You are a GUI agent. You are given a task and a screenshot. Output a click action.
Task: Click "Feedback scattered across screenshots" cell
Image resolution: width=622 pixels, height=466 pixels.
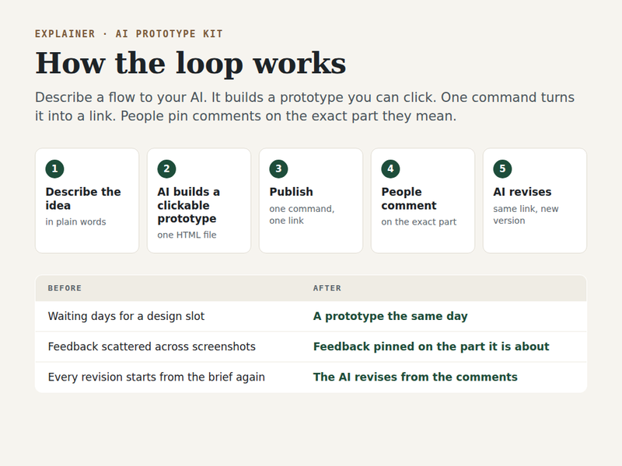(152, 346)
